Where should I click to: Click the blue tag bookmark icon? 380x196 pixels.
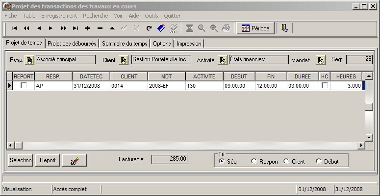point(161,28)
